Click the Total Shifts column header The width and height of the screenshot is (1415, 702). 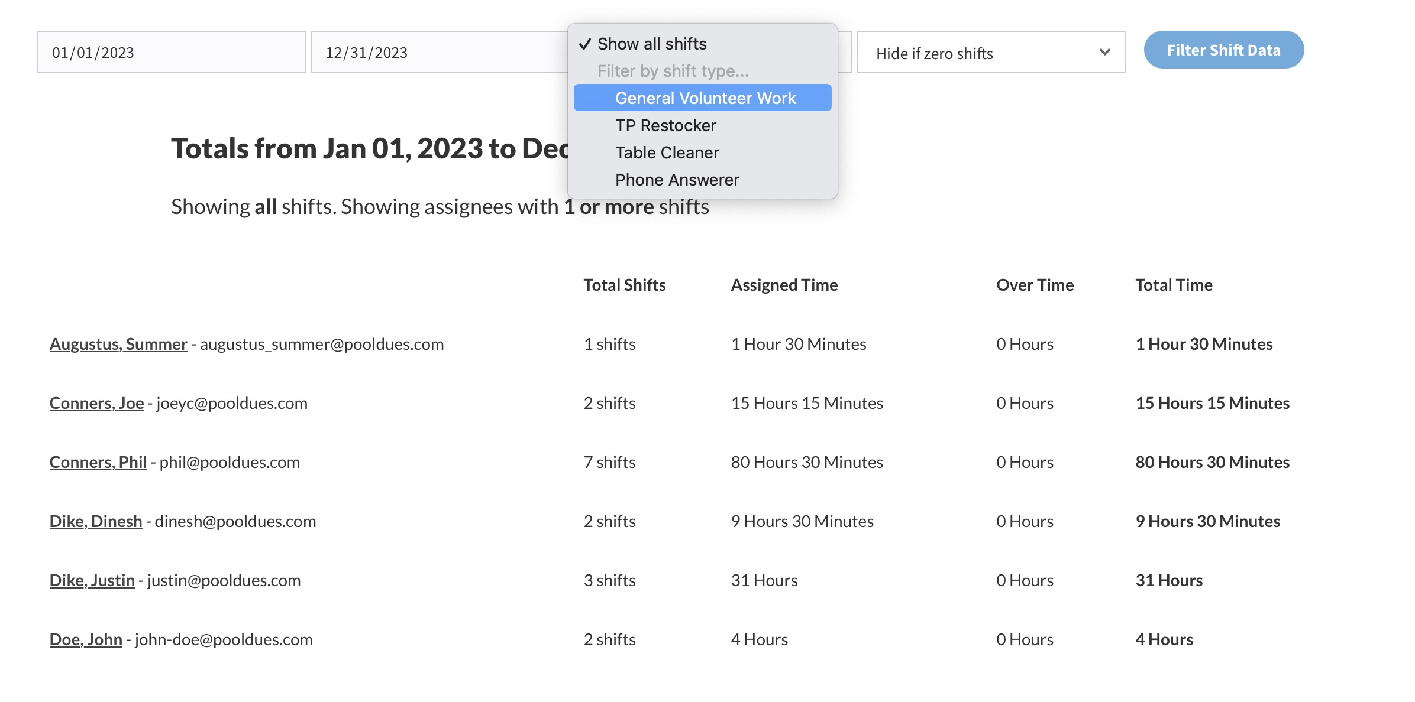pos(625,285)
